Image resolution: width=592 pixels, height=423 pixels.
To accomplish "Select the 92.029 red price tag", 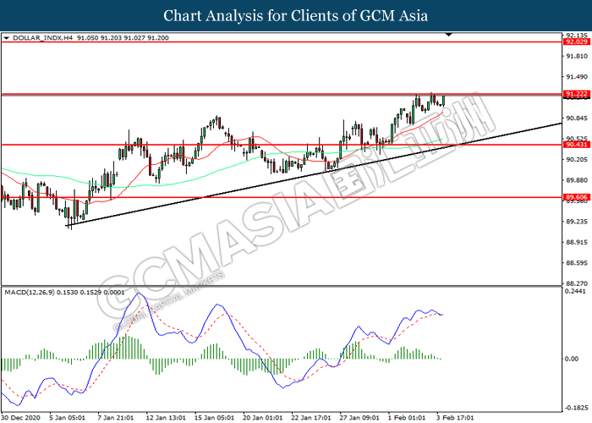I will click(577, 41).
